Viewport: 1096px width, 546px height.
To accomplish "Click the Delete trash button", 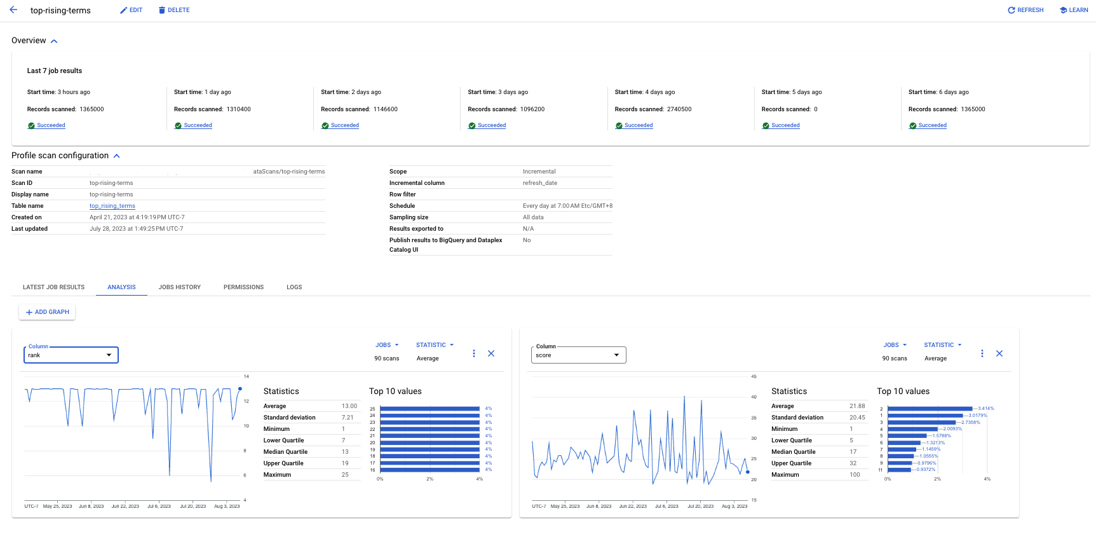I will (174, 10).
